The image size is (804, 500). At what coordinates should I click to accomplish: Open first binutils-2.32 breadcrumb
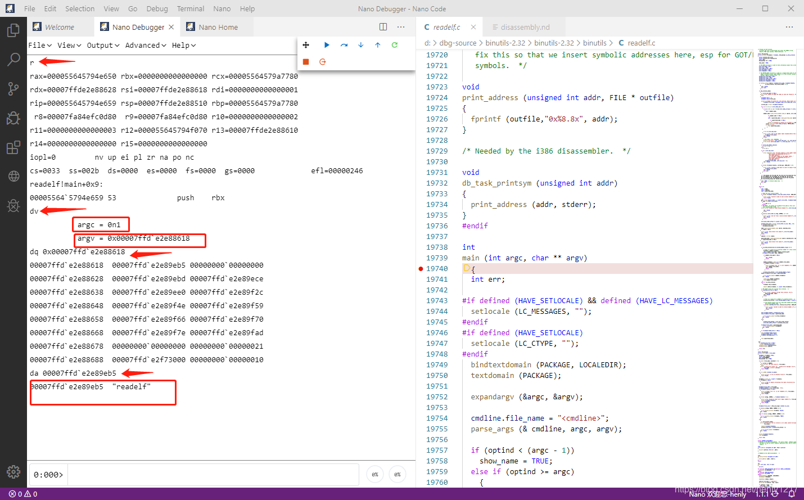[x=505, y=43]
